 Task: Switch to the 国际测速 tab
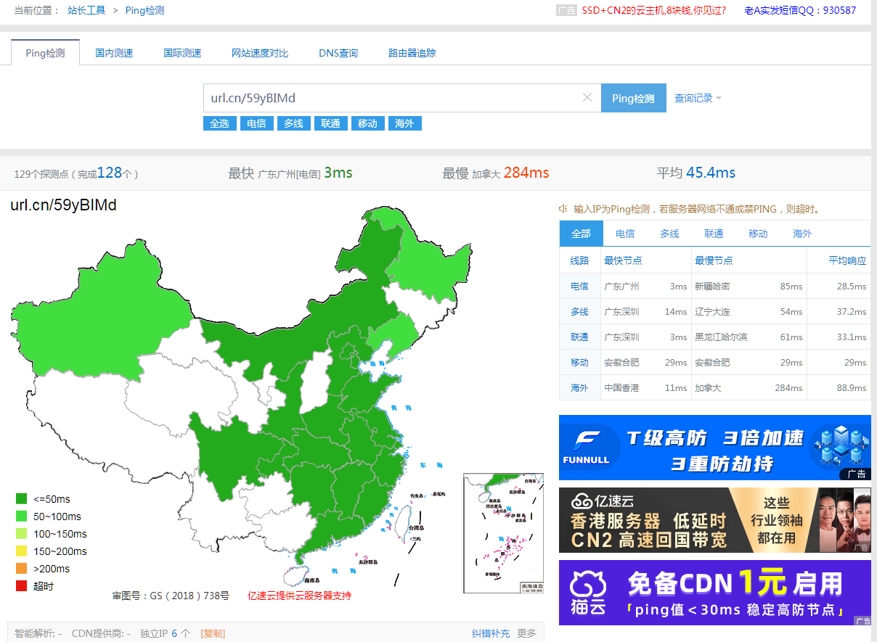point(181,52)
